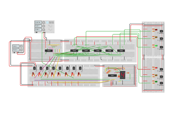
Task: Flip the switch beside the bottom-right green LED
Action: pyautogui.click(x=161, y=83)
